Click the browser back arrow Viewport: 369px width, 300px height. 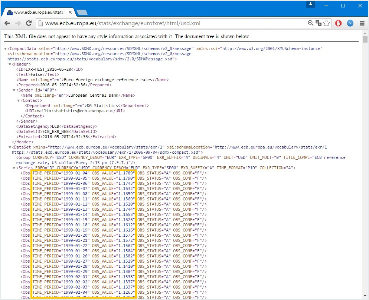(x=7, y=23)
